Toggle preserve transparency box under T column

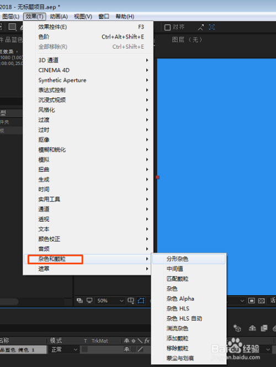85,350
